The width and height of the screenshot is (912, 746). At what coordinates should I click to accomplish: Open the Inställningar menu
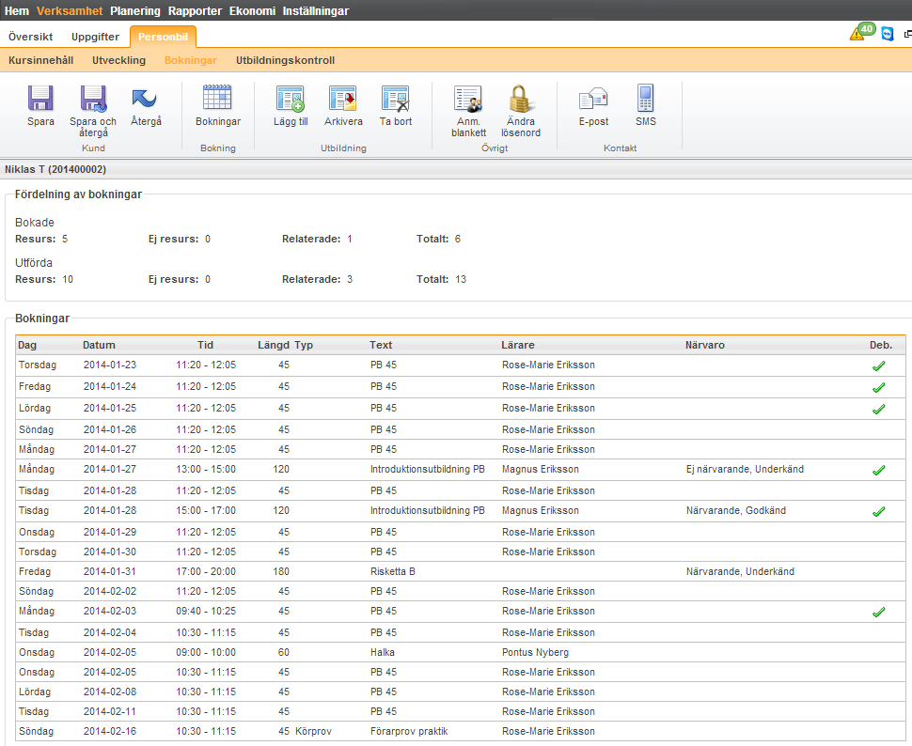click(x=316, y=11)
